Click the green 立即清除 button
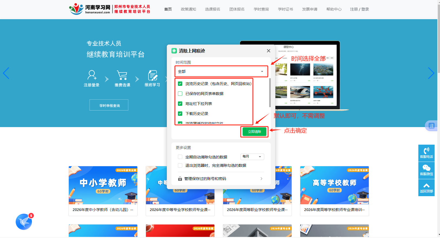This screenshot has width=440, height=238. coord(255,132)
